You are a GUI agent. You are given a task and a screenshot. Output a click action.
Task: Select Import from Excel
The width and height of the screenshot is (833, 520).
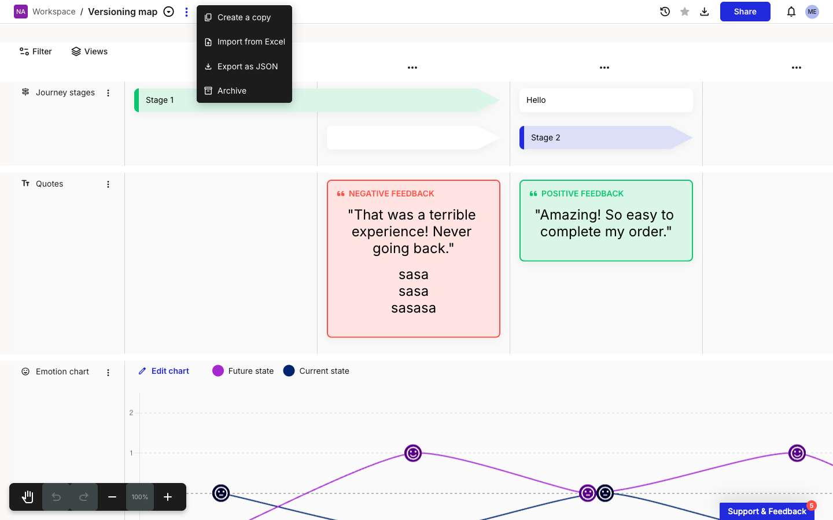click(244, 42)
